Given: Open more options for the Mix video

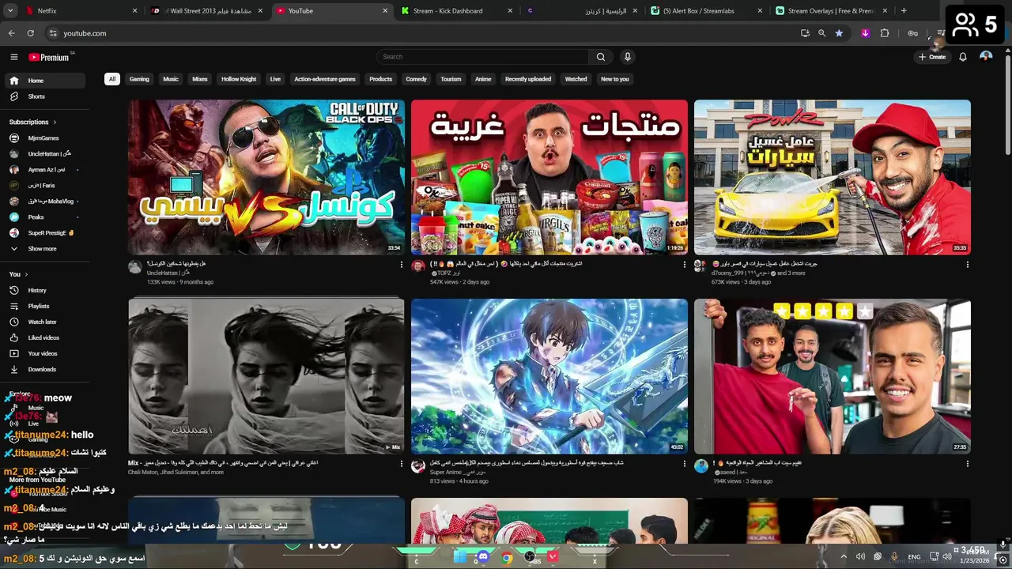Looking at the screenshot, I should click(x=402, y=464).
